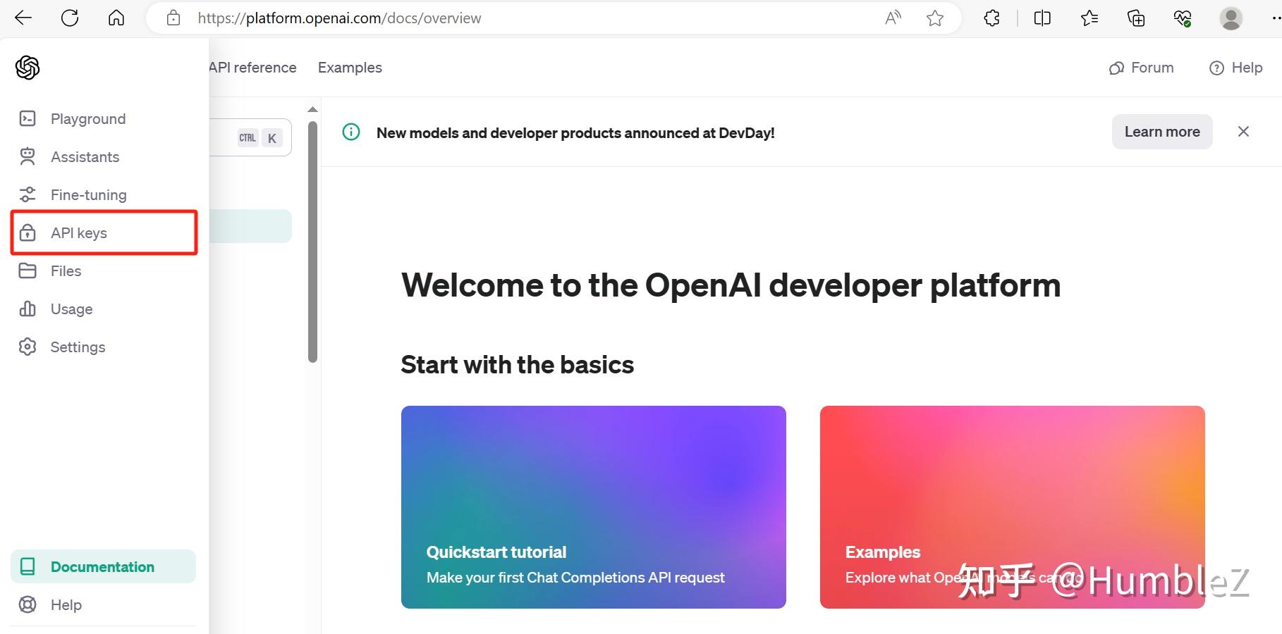View the Usage page from the sidebar
1282x634 pixels.
point(71,309)
